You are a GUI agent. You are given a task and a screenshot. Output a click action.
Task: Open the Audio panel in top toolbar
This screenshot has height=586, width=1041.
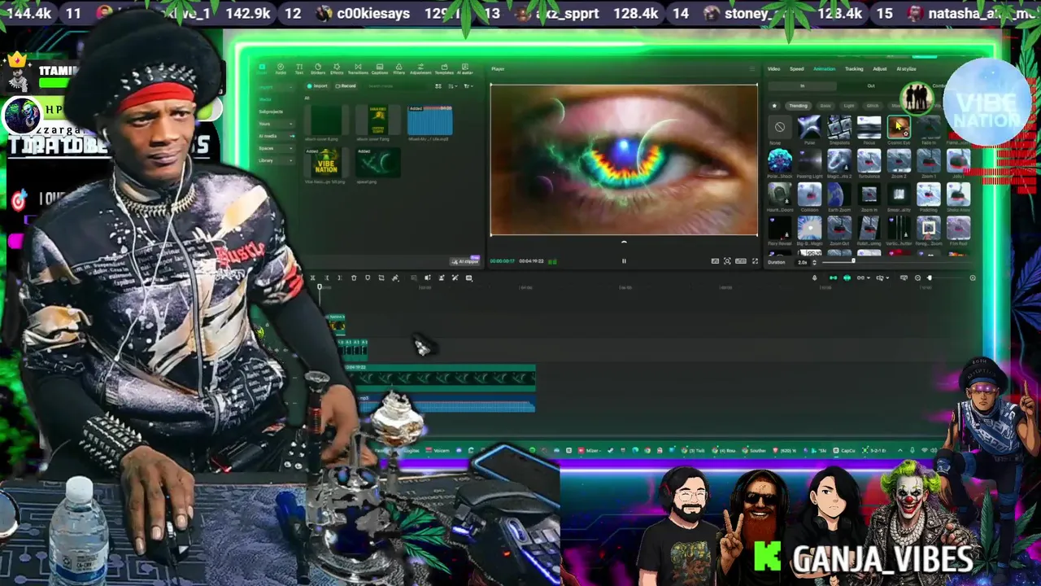[281, 69]
